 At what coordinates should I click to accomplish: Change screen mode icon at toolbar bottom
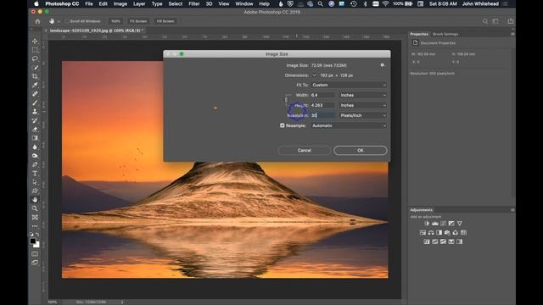coord(35,263)
